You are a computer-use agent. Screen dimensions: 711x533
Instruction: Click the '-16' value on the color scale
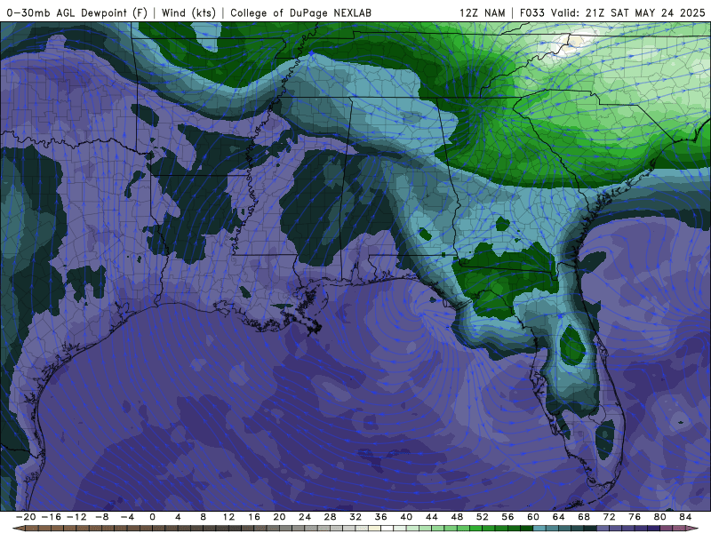(x=52, y=517)
